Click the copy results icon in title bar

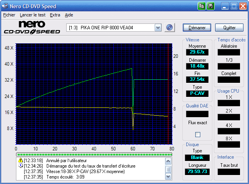[x=201, y=6]
